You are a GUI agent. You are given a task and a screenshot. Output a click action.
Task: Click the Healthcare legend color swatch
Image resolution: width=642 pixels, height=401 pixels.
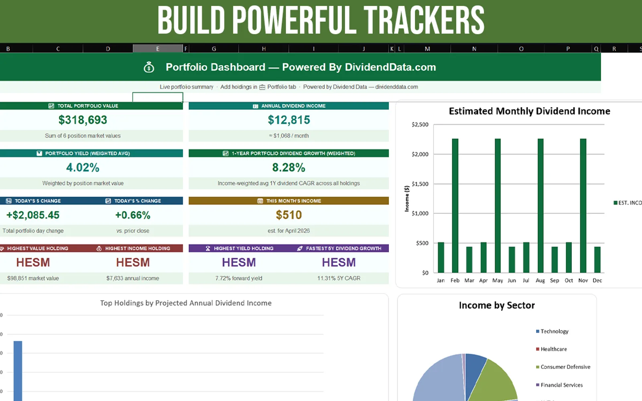pyautogui.click(x=538, y=349)
